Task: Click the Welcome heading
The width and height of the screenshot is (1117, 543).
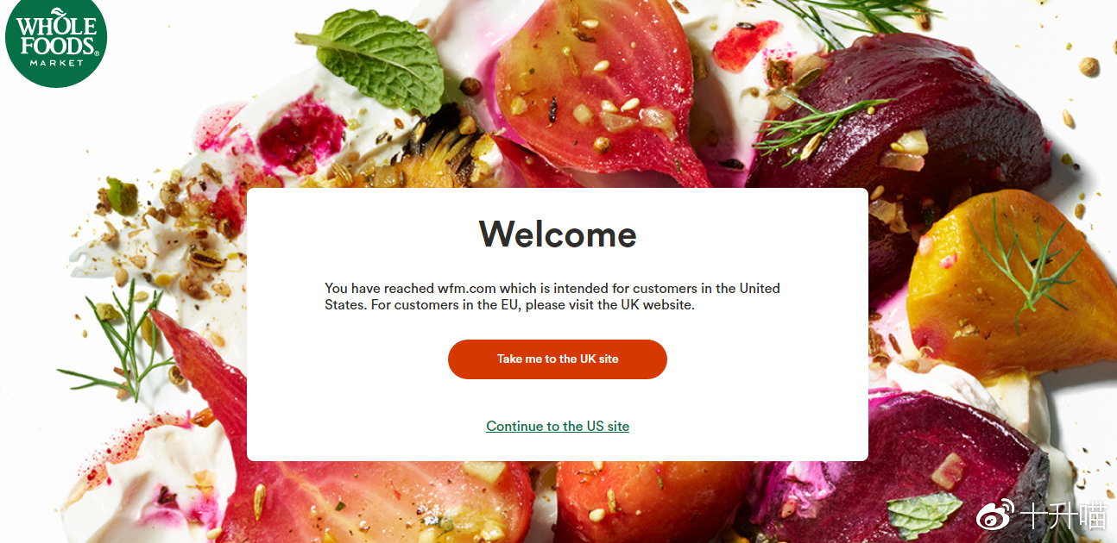Action: point(558,234)
